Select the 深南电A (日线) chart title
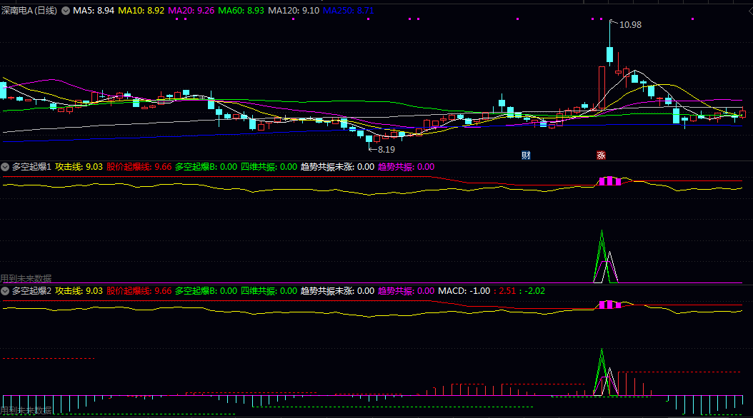The height and width of the screenshot is (418, 753). (29, 11)
